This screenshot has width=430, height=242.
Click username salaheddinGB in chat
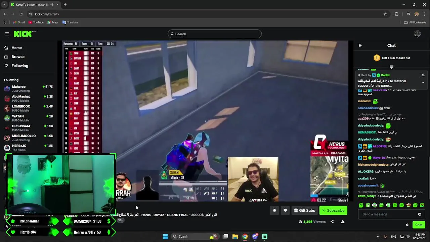click(368, 108)
